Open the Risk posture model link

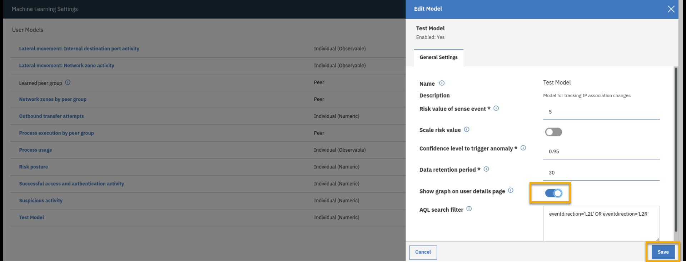click(34, 167)
